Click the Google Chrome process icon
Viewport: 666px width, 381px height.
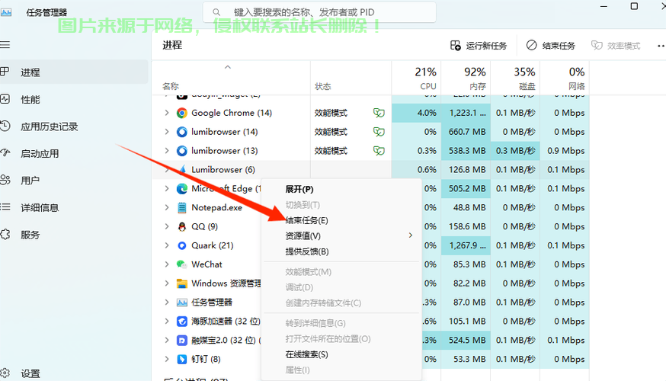[x=182, y=113]
